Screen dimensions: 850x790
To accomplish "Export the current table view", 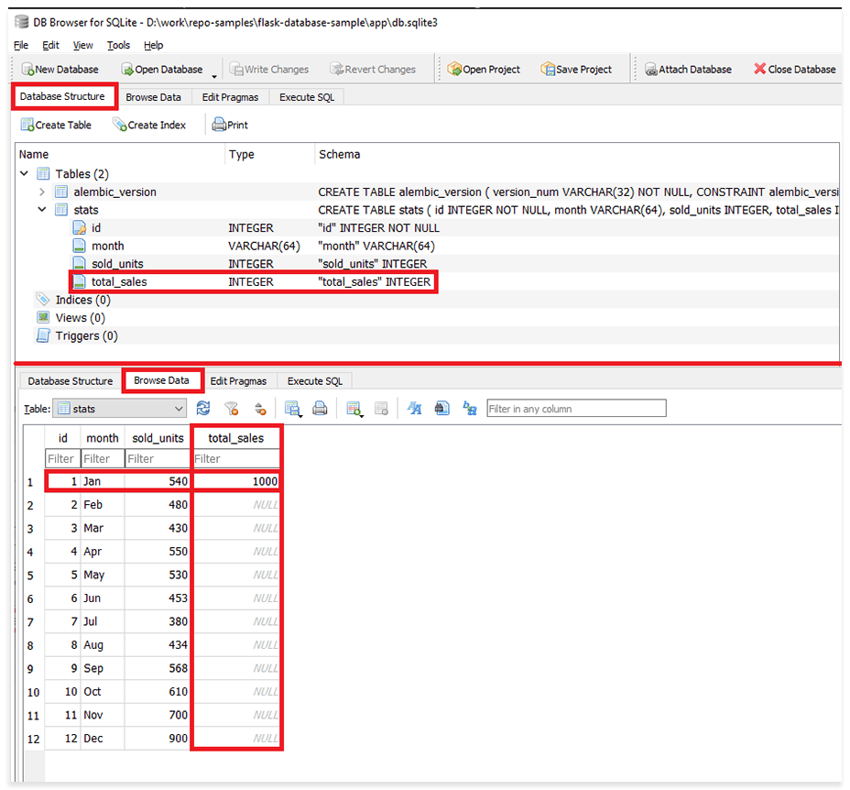I will pyautogui.click(x=290, y=407).
